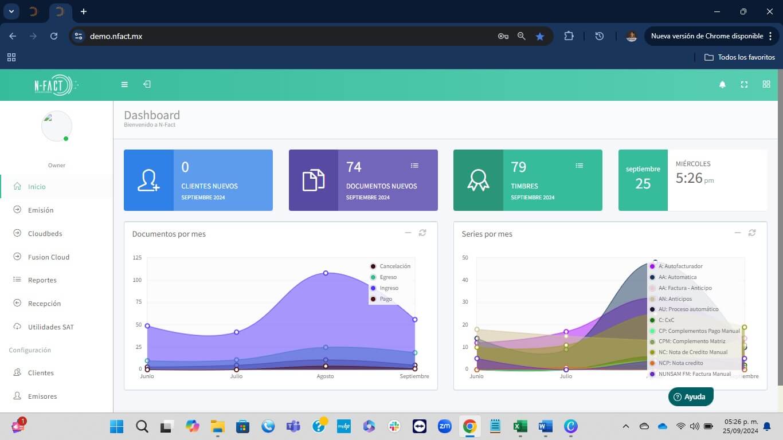Viewport: 783px width, 440px height.
Task: Click list icon on Timbres card
Action: [579, 166]
